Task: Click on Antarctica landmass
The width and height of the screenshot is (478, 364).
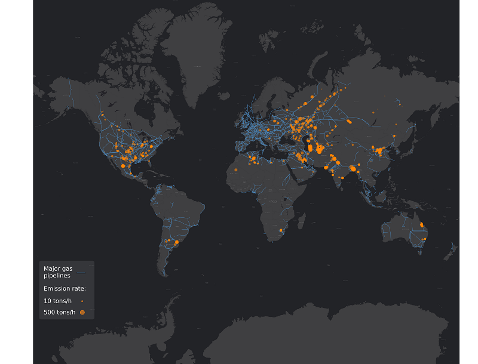Action: 335,340
